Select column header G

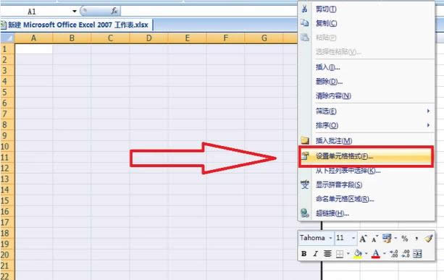[264, 38]
